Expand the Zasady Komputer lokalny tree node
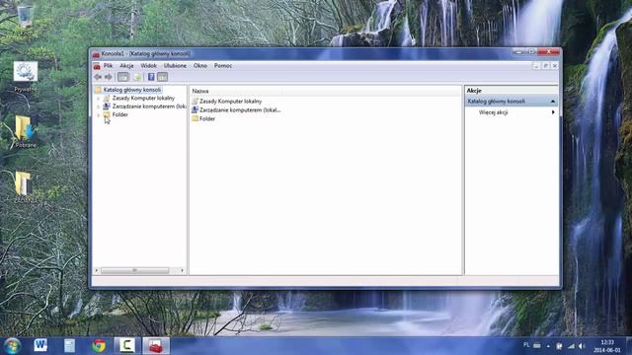This screenshot has width=632, height=355. (99, 99)
